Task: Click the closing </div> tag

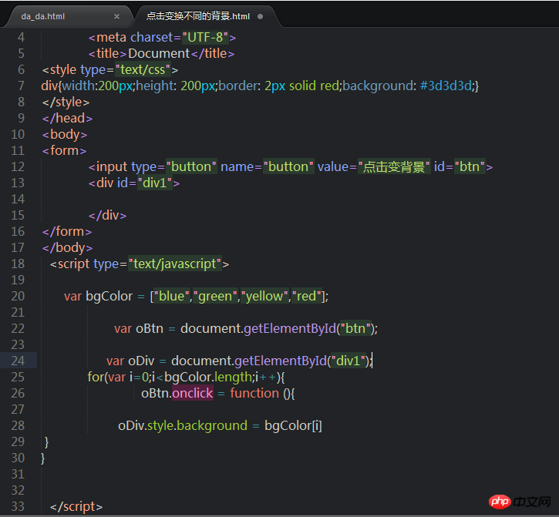Action: (x=107, y=215)
